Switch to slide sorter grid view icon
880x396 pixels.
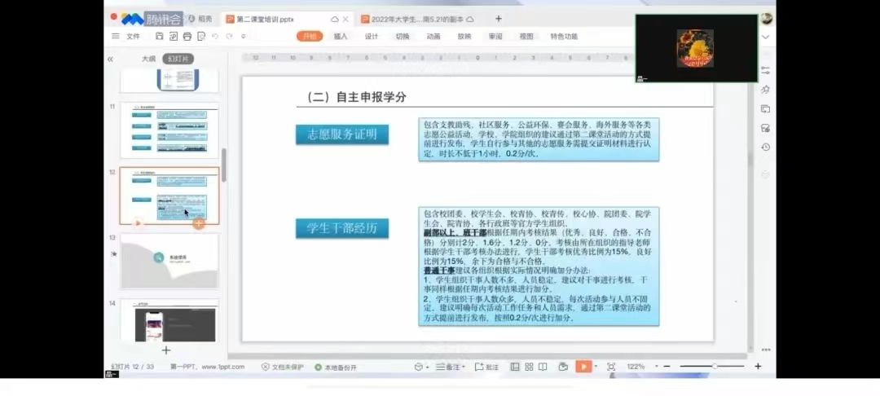pyautogui.click(x=527, y=367)
